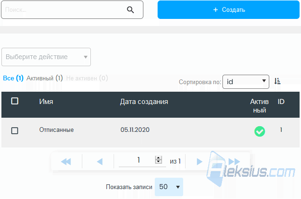Select the Все (1) filter tab
This screenshot has height=199, width=301.
tap(13, 78)
